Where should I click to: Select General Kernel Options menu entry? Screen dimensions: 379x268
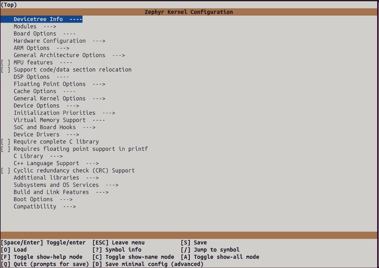(49, 99)
